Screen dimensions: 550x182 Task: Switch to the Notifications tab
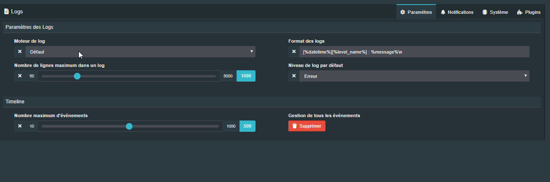(x=457, y=12)
